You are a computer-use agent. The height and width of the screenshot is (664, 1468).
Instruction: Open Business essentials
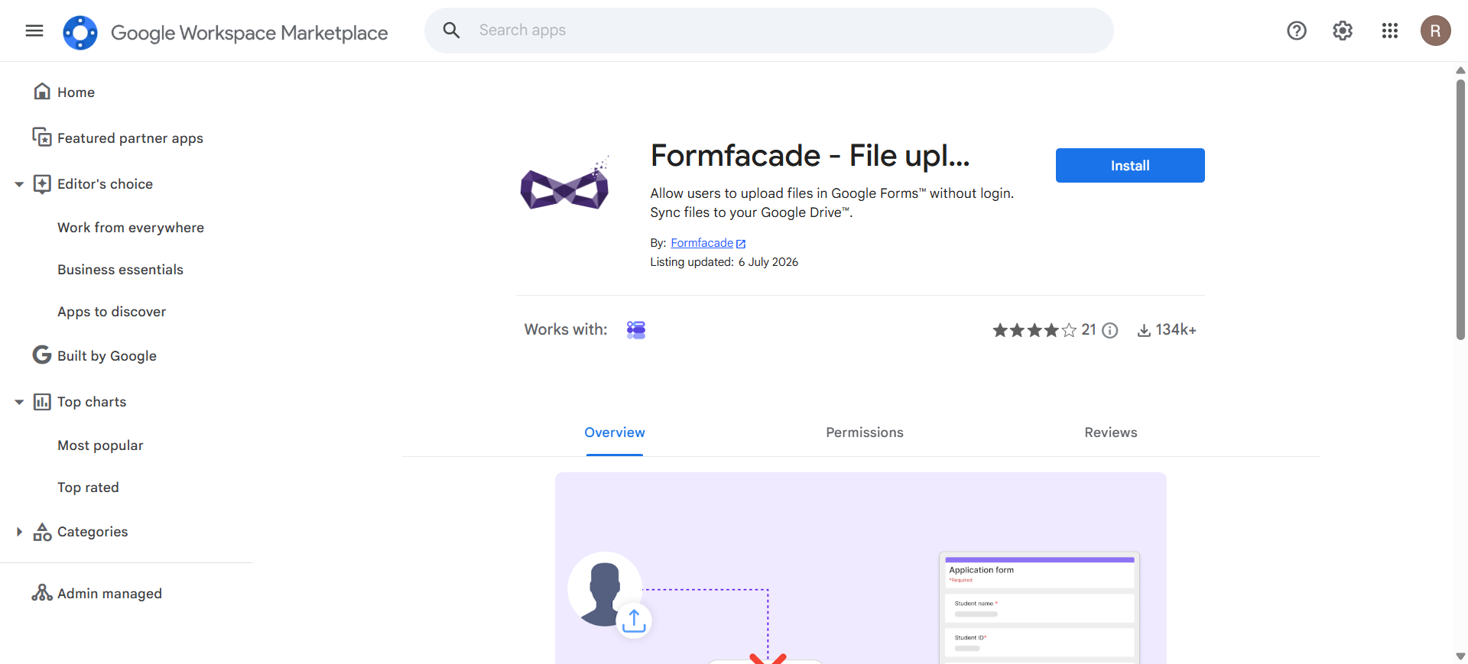[120, 270]
